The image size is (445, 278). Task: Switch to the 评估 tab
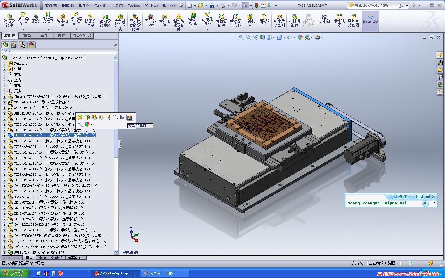pyautogui.click(x=61, y=36)
